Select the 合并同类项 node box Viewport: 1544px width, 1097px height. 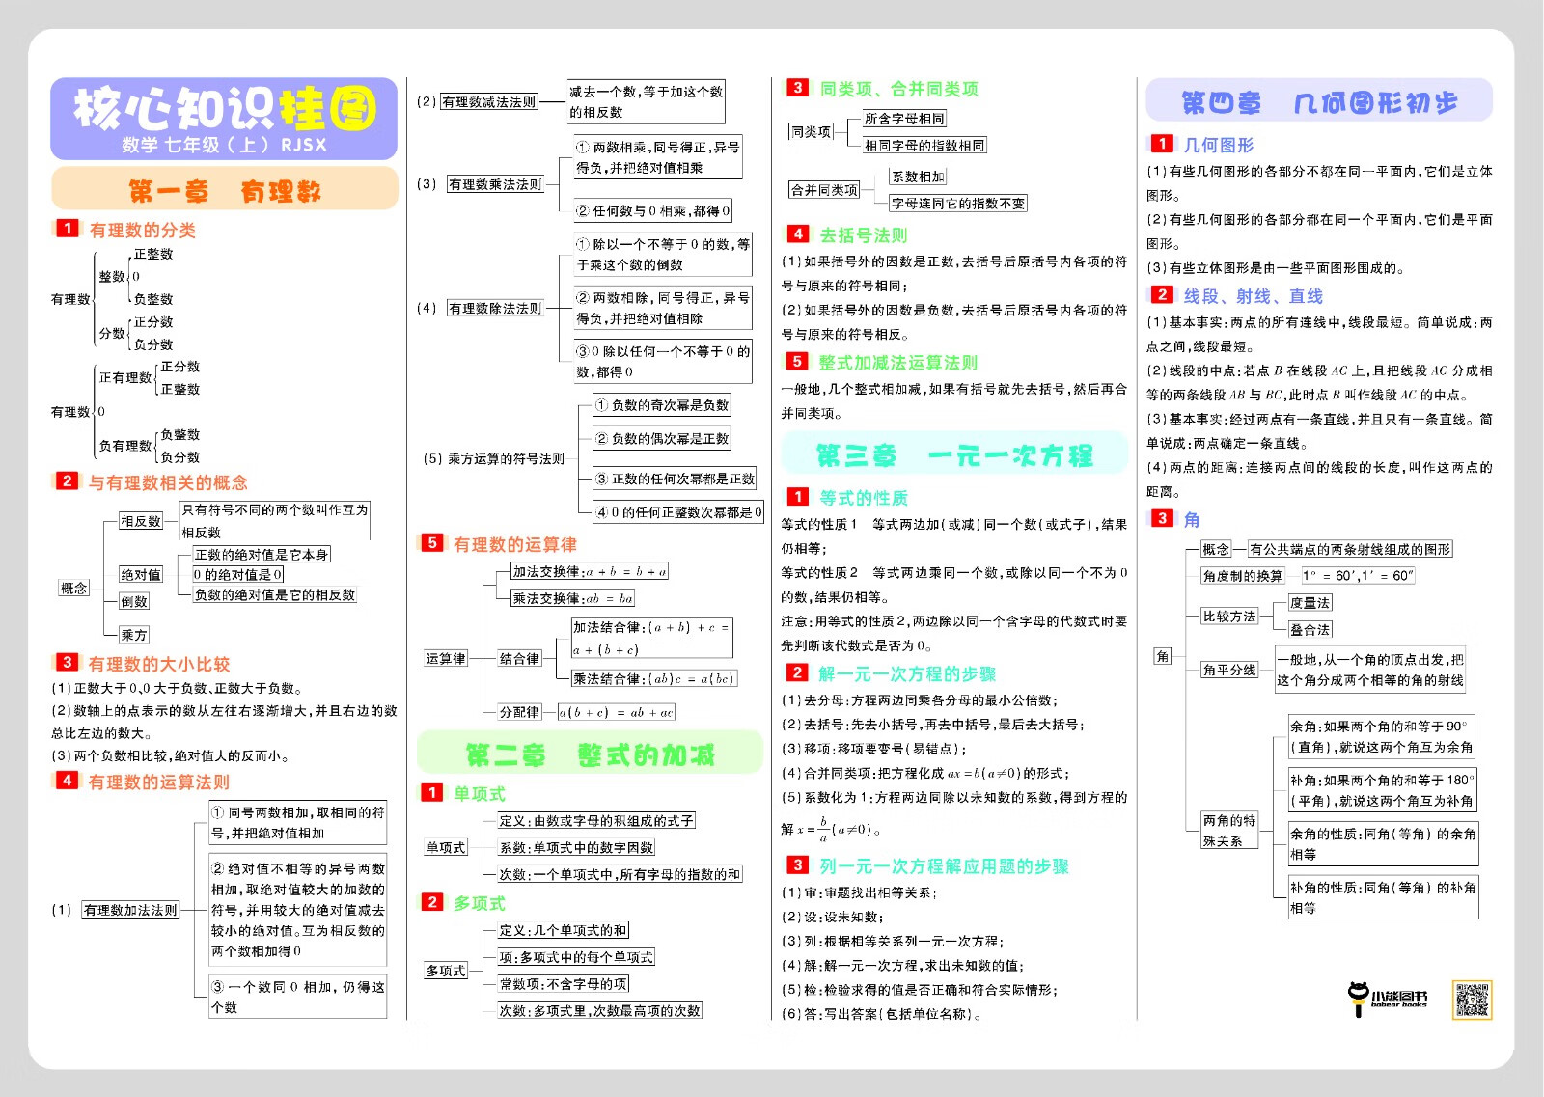tap(824, 190)
